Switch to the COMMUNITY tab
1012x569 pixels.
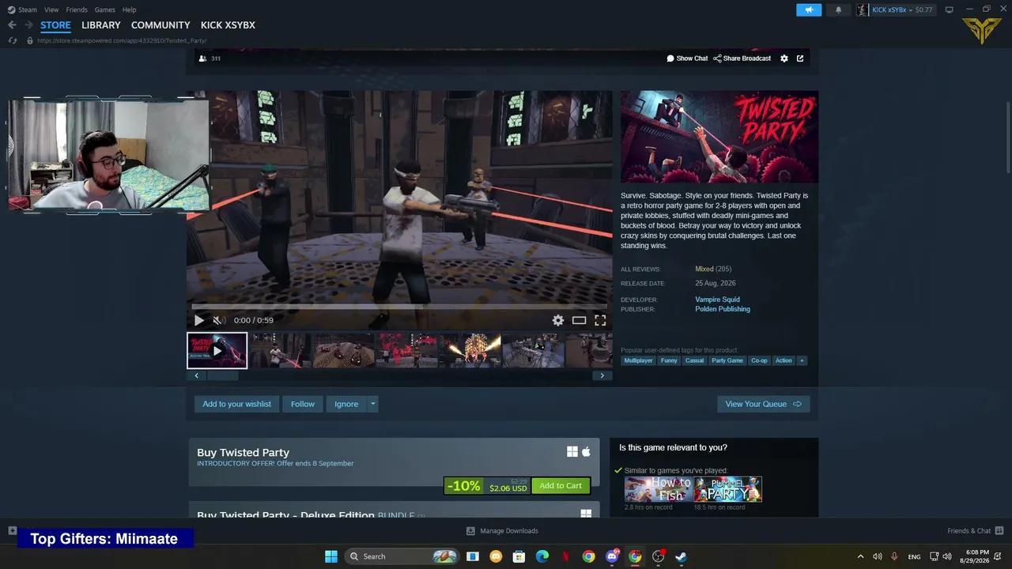point(160,25)
